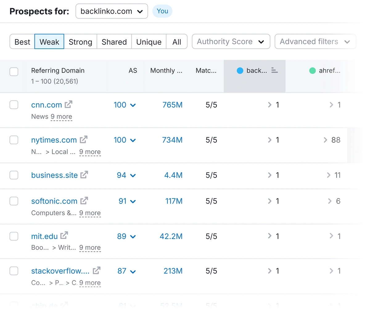Sort by the Monthly visits column header

166,71
